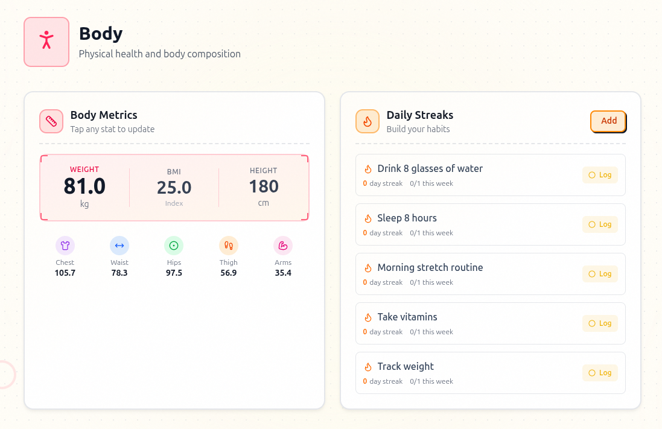This screenshot has height=429, width=662.
Task: Log the Morning stretch routine habit
Action: pos(600,273)
